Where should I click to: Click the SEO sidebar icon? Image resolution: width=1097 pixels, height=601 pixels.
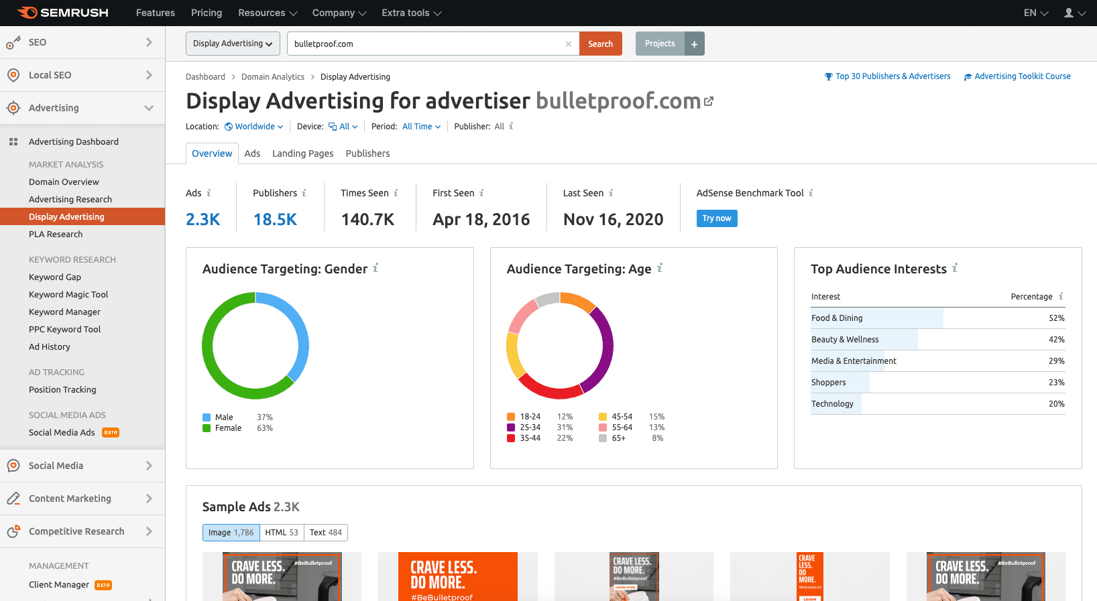coord(13,42)
